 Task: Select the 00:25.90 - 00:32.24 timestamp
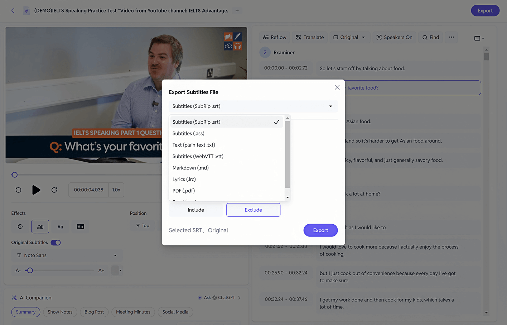tap(286, 273)
